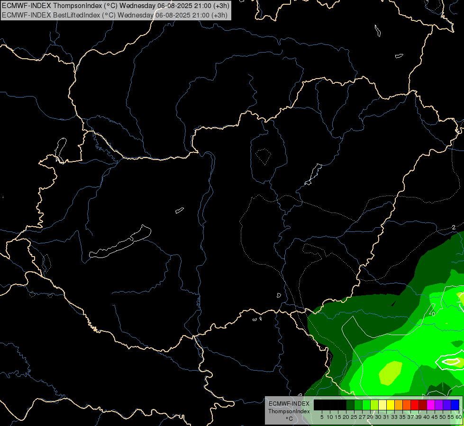The height and width of the screenshot is (426, 464).
Task: Click the legend tick value 20
Action: (346, 417)
